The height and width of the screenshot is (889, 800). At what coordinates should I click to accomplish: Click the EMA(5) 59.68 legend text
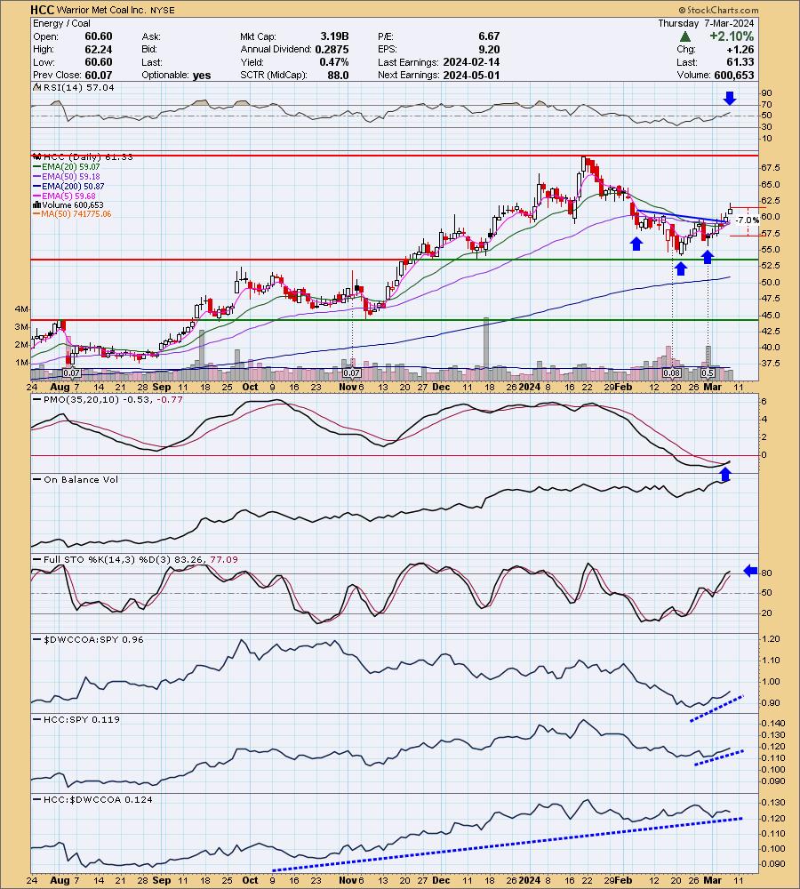click(x=68, y=196)
